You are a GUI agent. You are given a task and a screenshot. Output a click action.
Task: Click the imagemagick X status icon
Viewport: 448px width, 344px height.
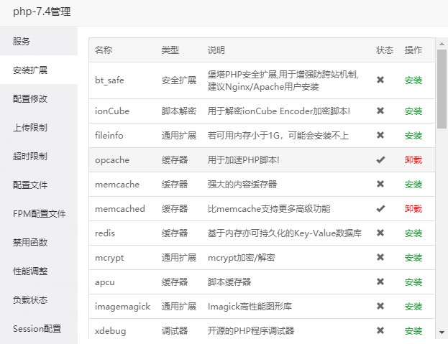(x=380, y=307)
